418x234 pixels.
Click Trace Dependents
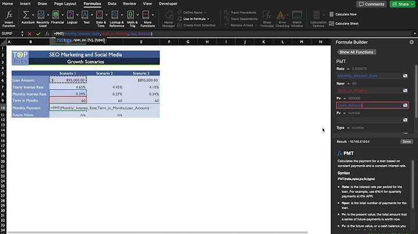240,19
